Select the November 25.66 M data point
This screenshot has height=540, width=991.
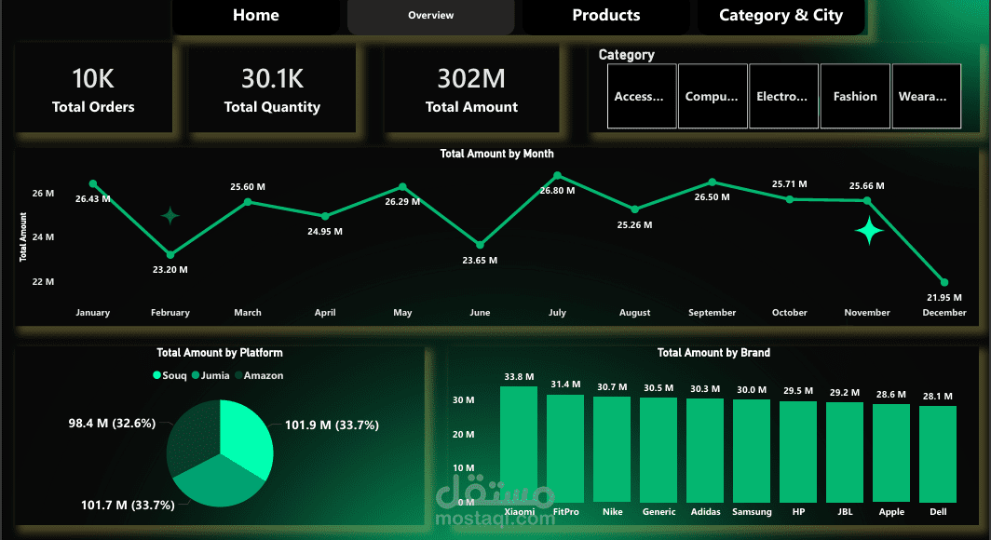867,200
